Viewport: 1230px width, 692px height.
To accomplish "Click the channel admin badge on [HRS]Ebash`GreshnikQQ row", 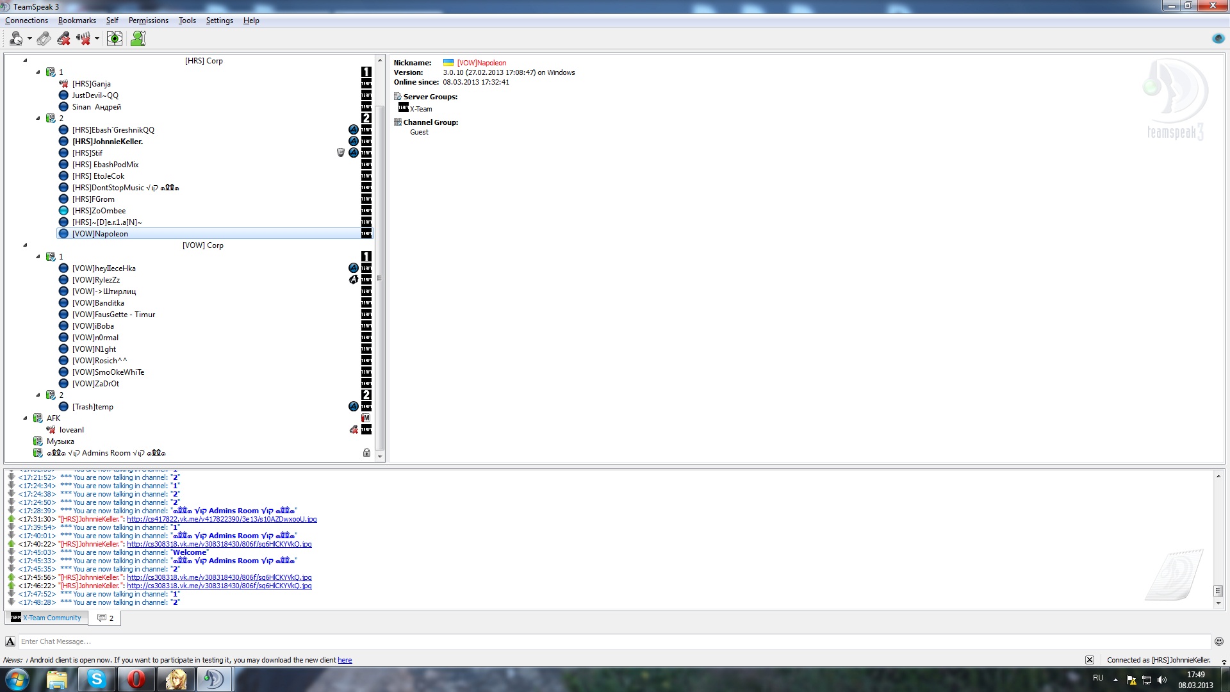I will tap(354, 130).
